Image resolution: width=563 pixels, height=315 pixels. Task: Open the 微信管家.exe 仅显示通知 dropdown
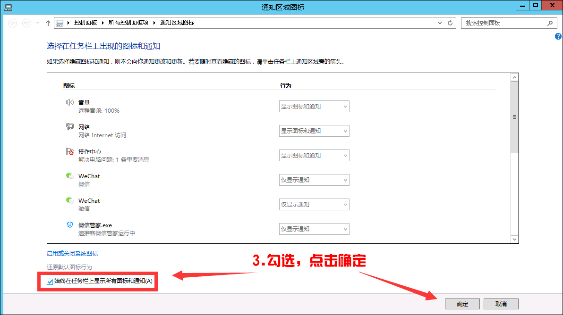click(314, 229)
